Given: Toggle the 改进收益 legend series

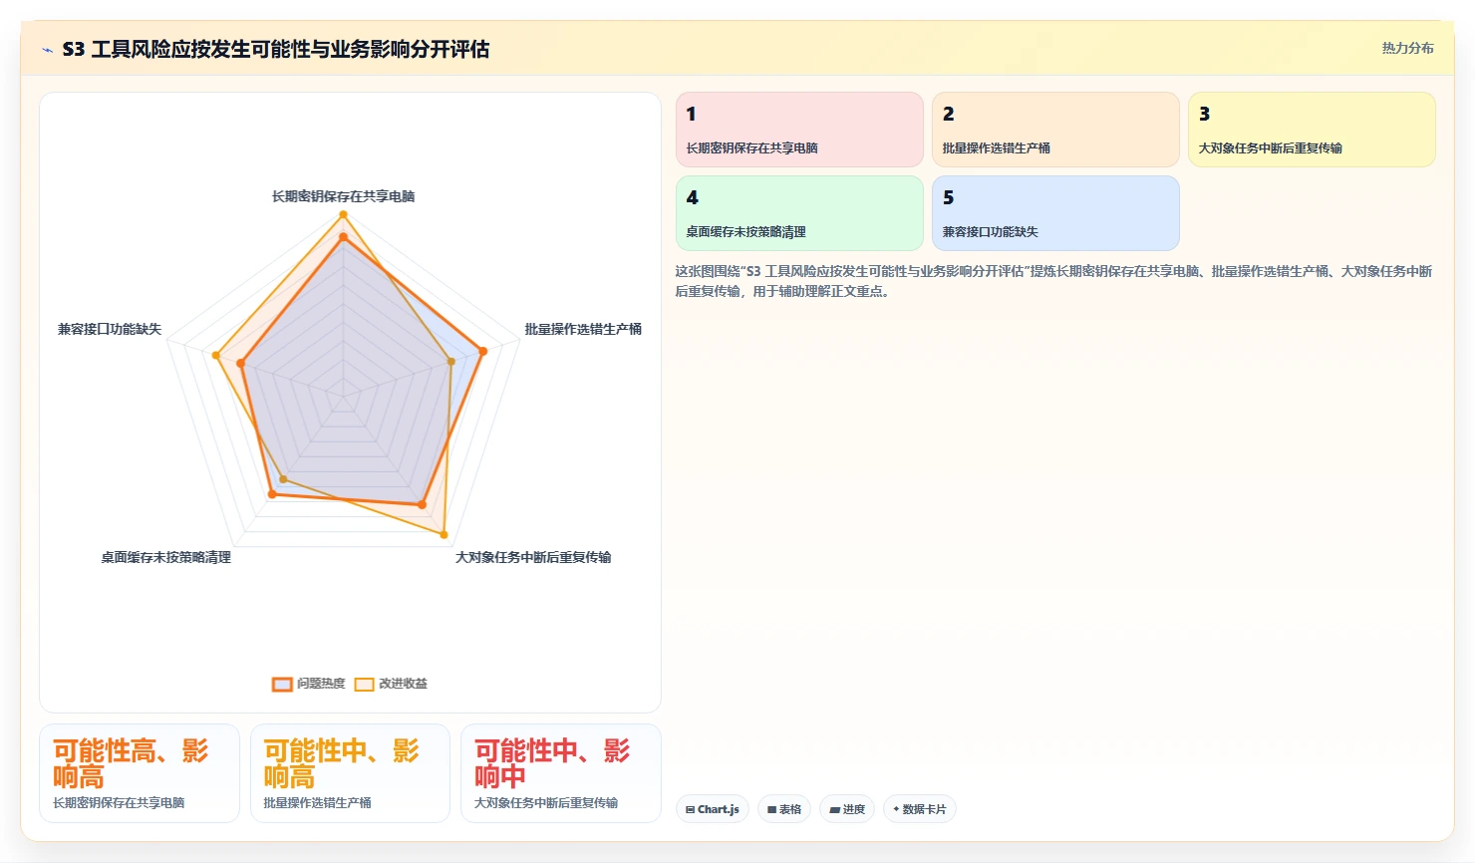Looking at the screenshot, I should point(392,684).
